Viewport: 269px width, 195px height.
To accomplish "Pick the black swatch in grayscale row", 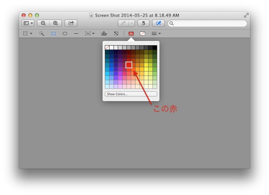I will [x=155, y=47].
